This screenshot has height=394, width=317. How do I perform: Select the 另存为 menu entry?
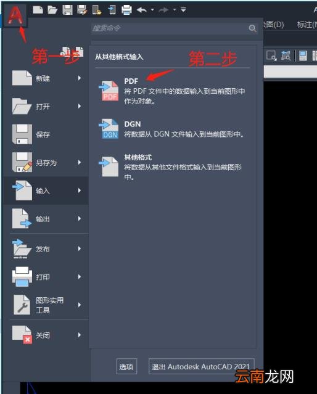point(46,163)
